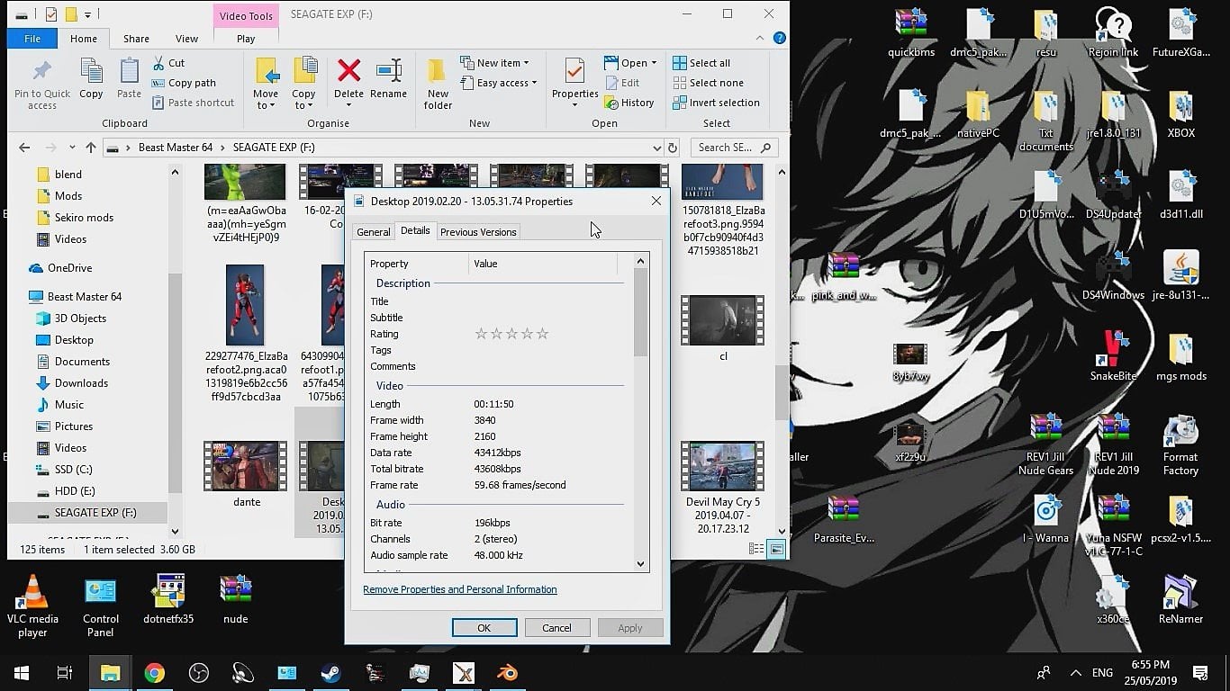Open Blender from the taskbar
This screenshot has width=1230, height=691.
click(508, 673)
